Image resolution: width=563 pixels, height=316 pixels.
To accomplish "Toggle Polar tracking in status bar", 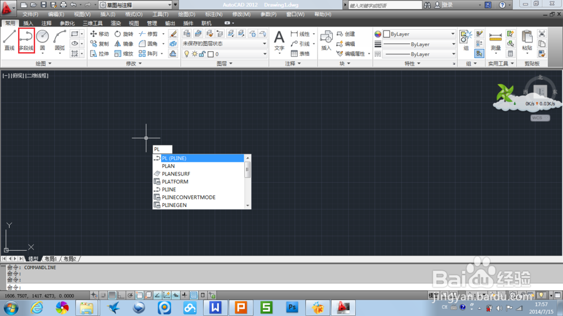I will 130,295.
